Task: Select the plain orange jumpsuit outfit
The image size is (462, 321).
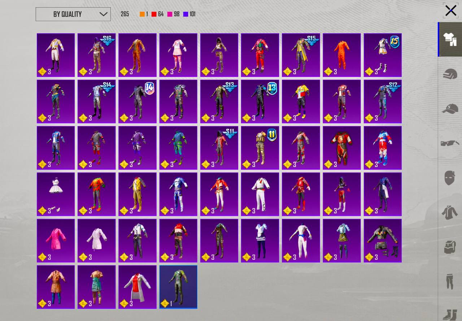Action: point(342,55)
